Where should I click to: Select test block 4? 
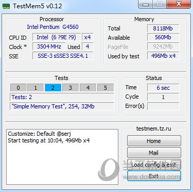(x=88, y=88)
